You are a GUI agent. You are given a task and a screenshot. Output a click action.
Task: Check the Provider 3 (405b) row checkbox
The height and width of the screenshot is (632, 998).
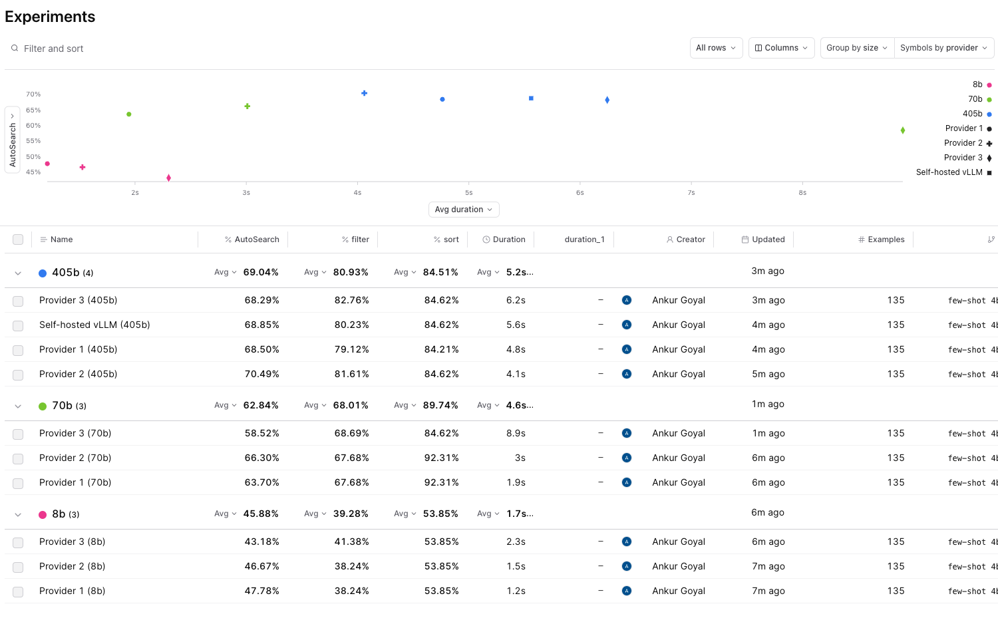18,301
